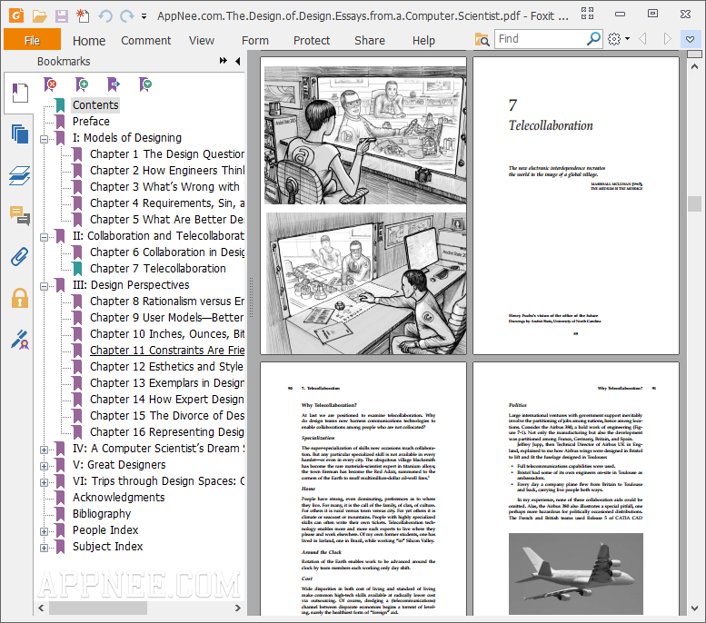Expand the Subject Index bookmark
This screenshot has height=623, width=706.
click(45, 548)
